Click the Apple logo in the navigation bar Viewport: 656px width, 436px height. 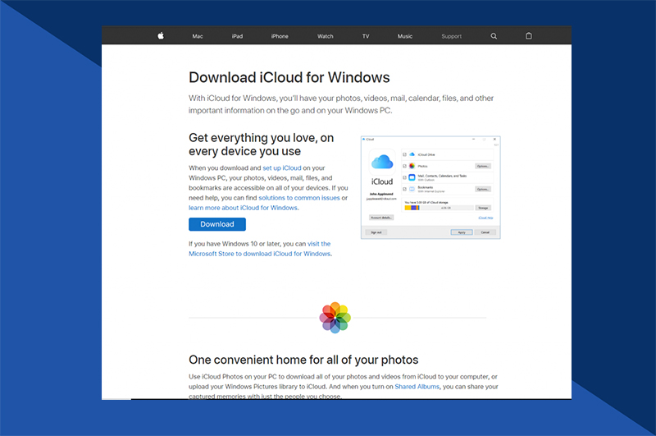pyautogui.click(x=161, y=35)
